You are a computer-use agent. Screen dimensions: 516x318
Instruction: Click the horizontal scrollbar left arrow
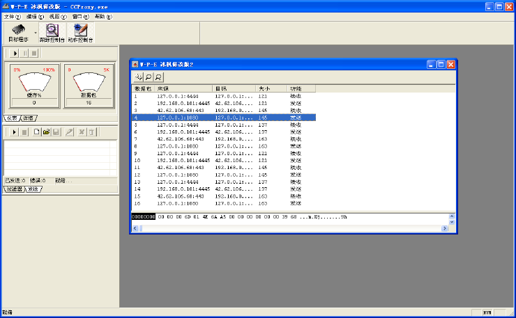coord(135,228)
